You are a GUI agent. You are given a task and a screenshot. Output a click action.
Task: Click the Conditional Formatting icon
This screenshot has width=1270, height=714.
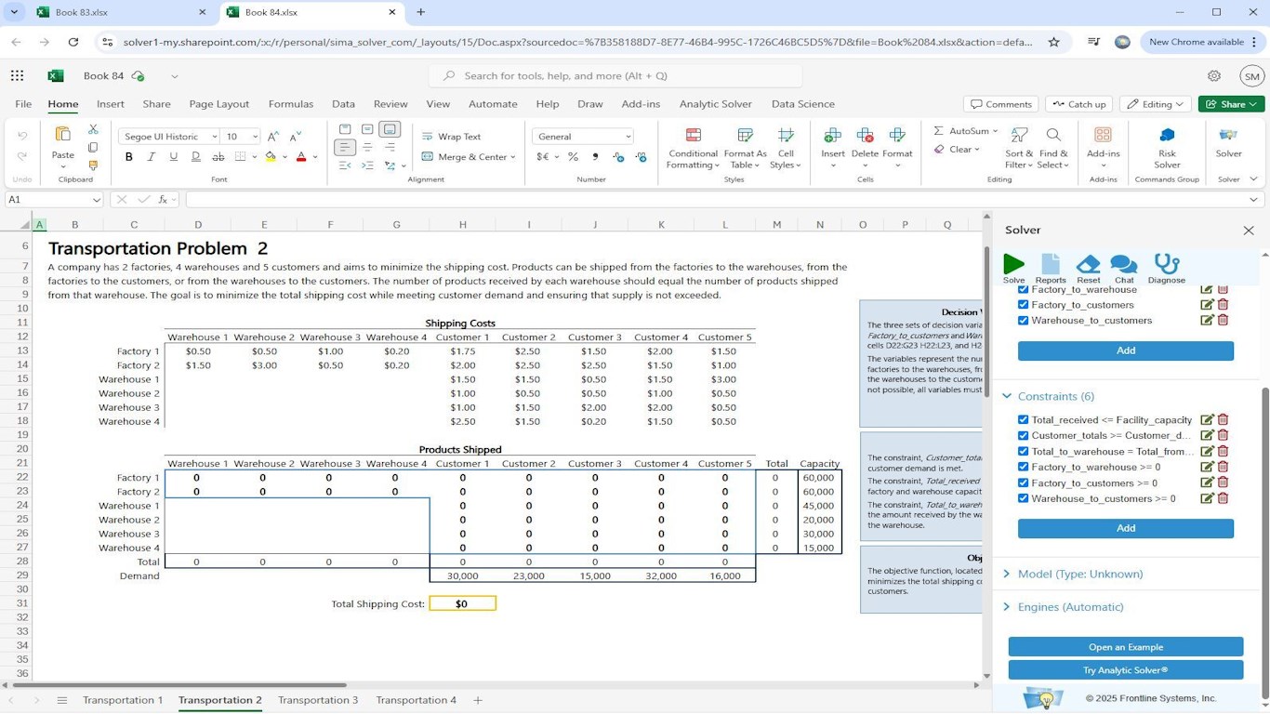tap(693, 137)
